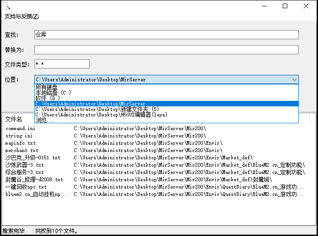Select 一键回收npc.txt result row

point(26,187)
